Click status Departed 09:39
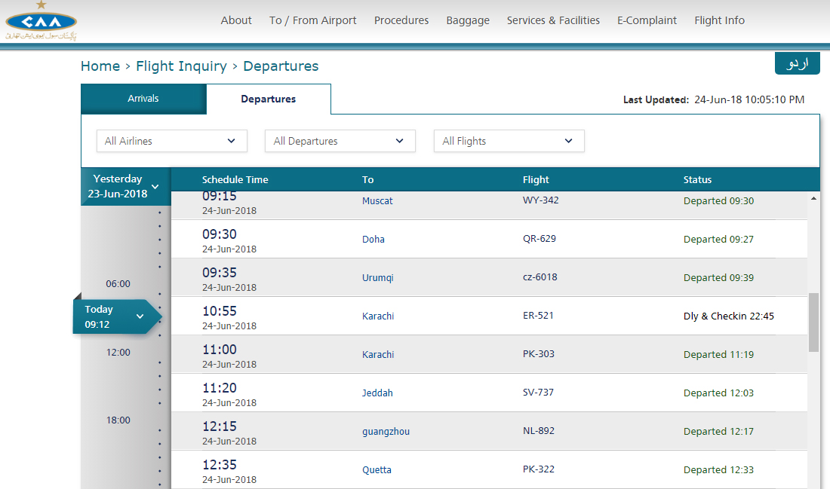This screenshot has width=830, height=489. [x=718, y=278]
